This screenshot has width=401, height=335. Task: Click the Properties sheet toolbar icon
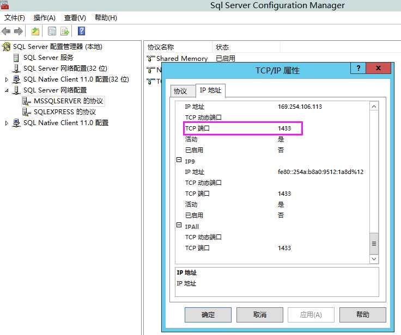(x=52, y=32)
